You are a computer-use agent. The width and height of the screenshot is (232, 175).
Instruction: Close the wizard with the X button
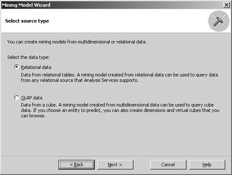pos(227,5)
